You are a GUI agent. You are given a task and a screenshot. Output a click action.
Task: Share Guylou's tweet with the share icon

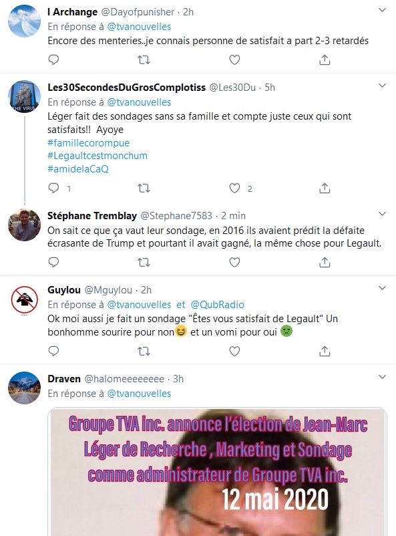[x=325, y=351]
